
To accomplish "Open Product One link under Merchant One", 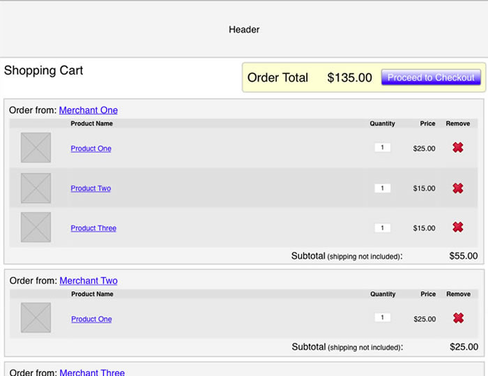I will 91,149.
